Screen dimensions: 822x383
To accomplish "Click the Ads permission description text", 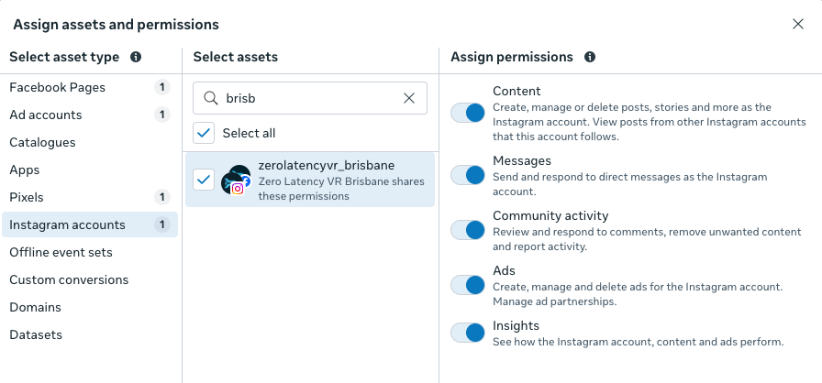I will [x=638, y=294].
